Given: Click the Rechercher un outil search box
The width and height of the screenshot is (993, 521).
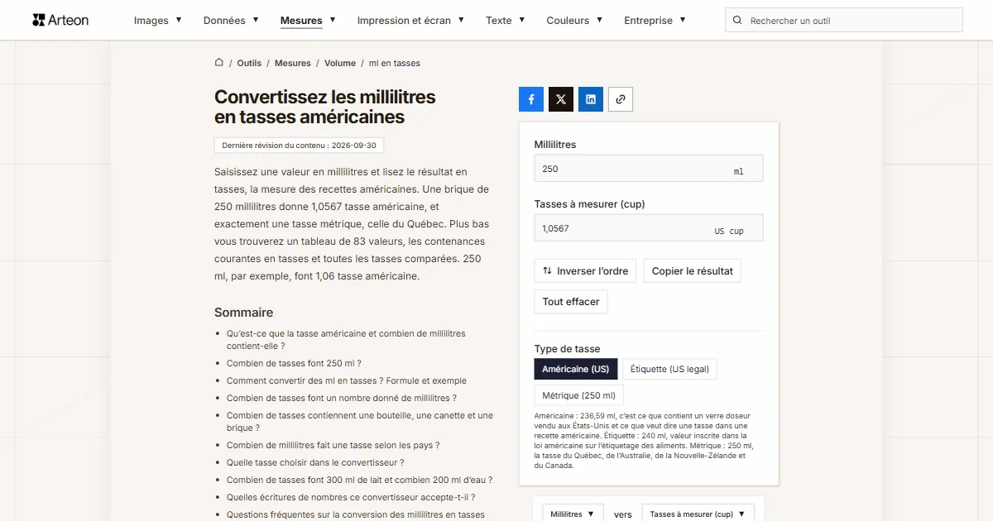Looking at the screenshot, I should tap(844, 21).
